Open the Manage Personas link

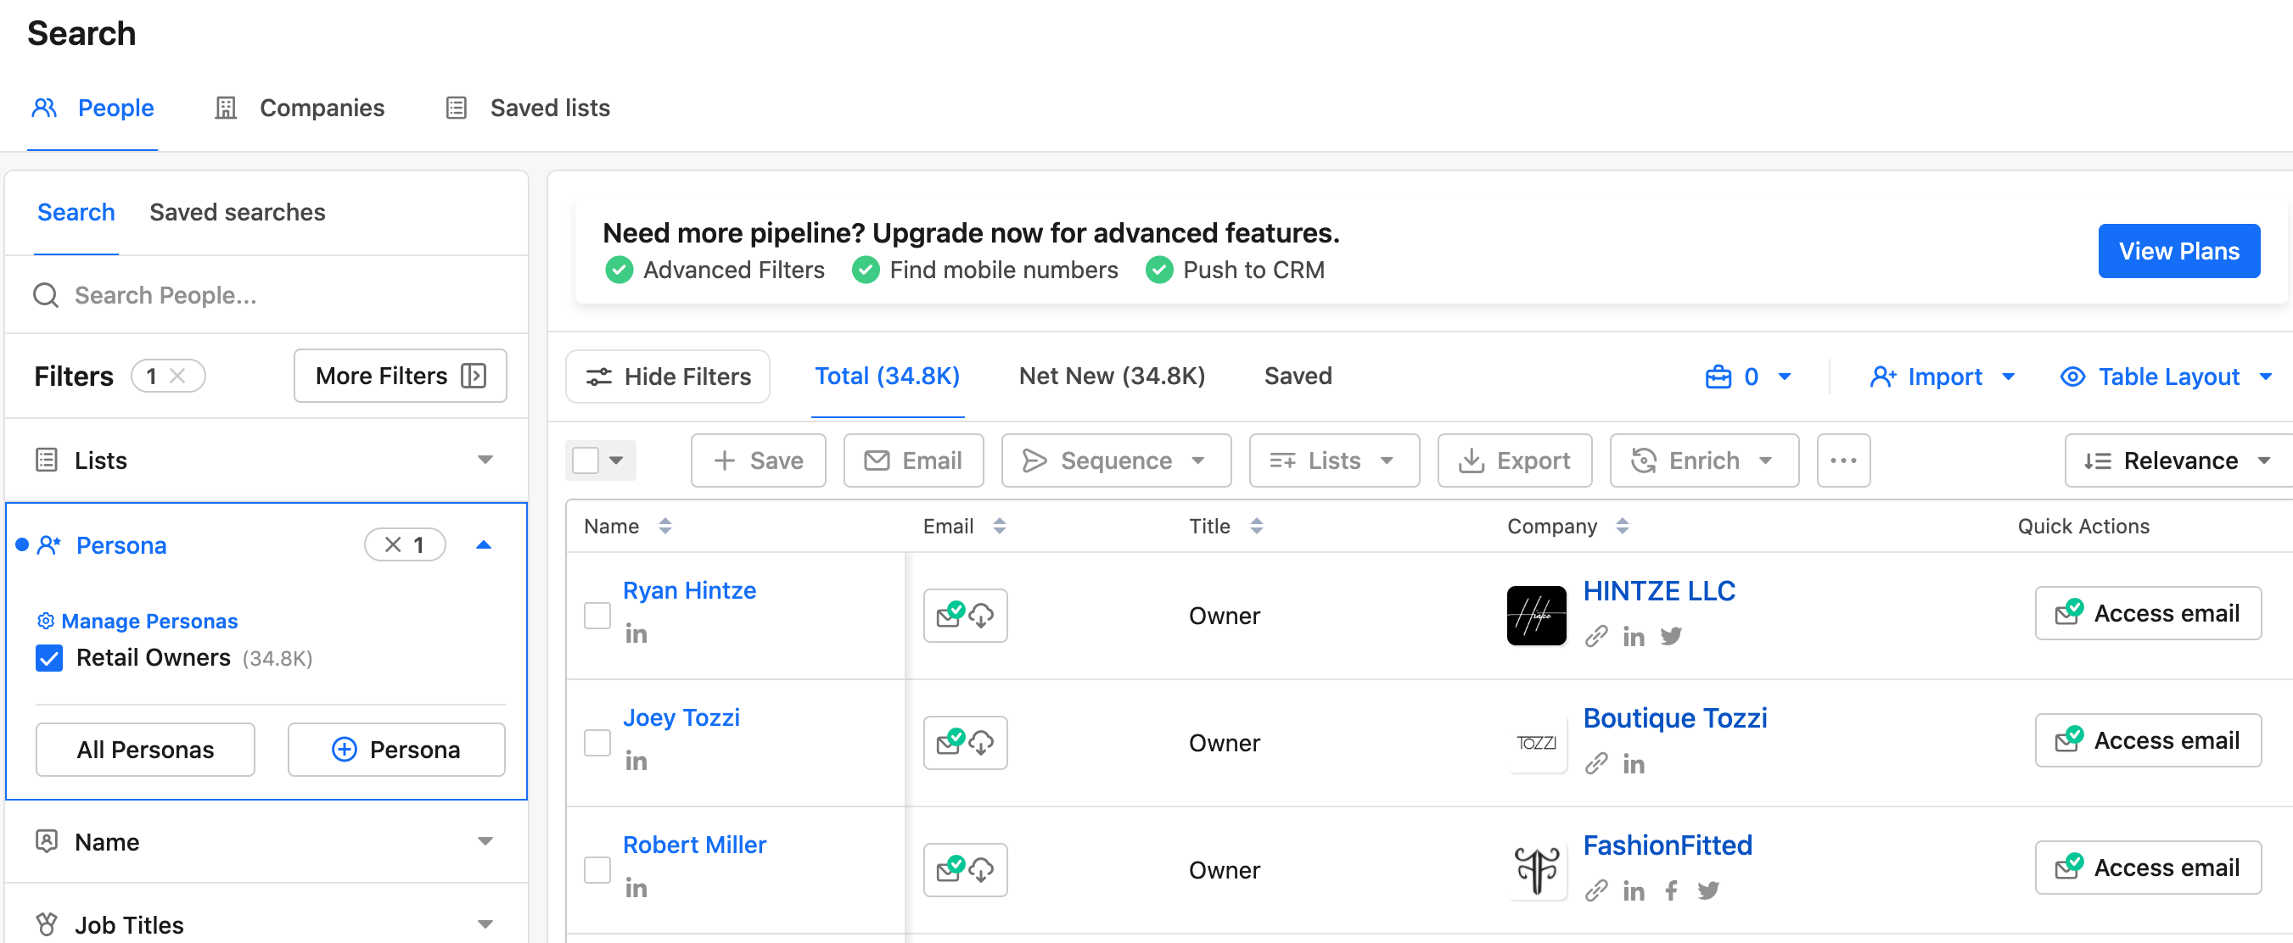coord(149,620)
